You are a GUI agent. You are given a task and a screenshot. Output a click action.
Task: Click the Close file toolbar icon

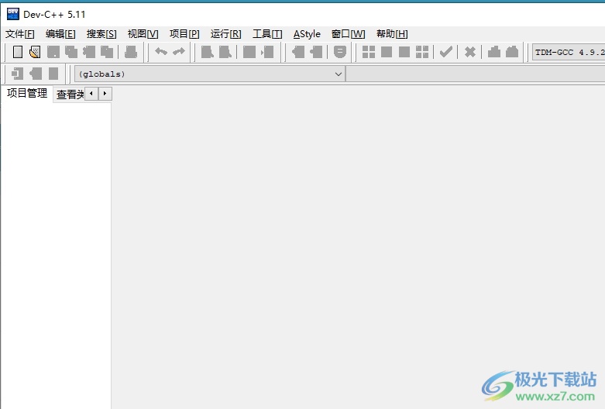tap(89, 52)
